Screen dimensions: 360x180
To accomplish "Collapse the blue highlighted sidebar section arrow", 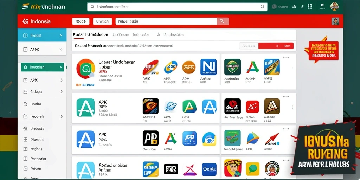I will 60,36.
